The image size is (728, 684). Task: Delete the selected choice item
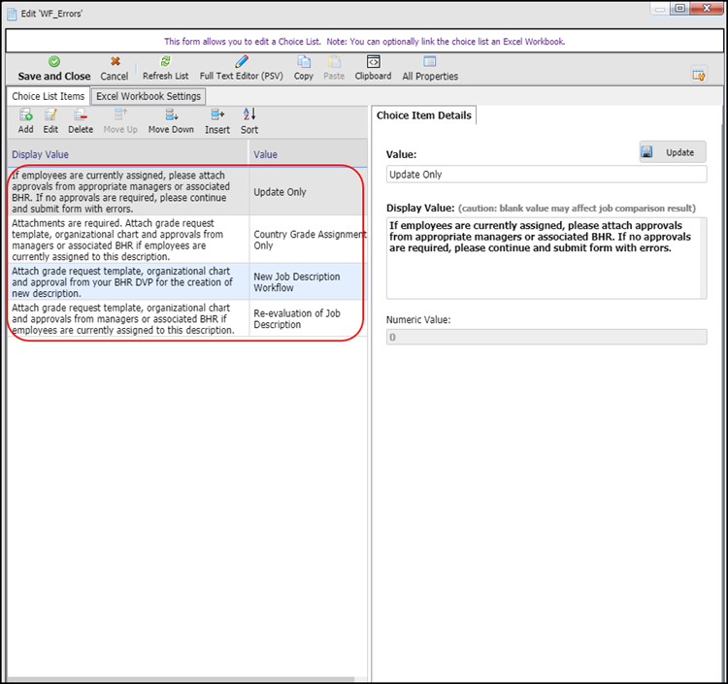(x=81, y=115)
